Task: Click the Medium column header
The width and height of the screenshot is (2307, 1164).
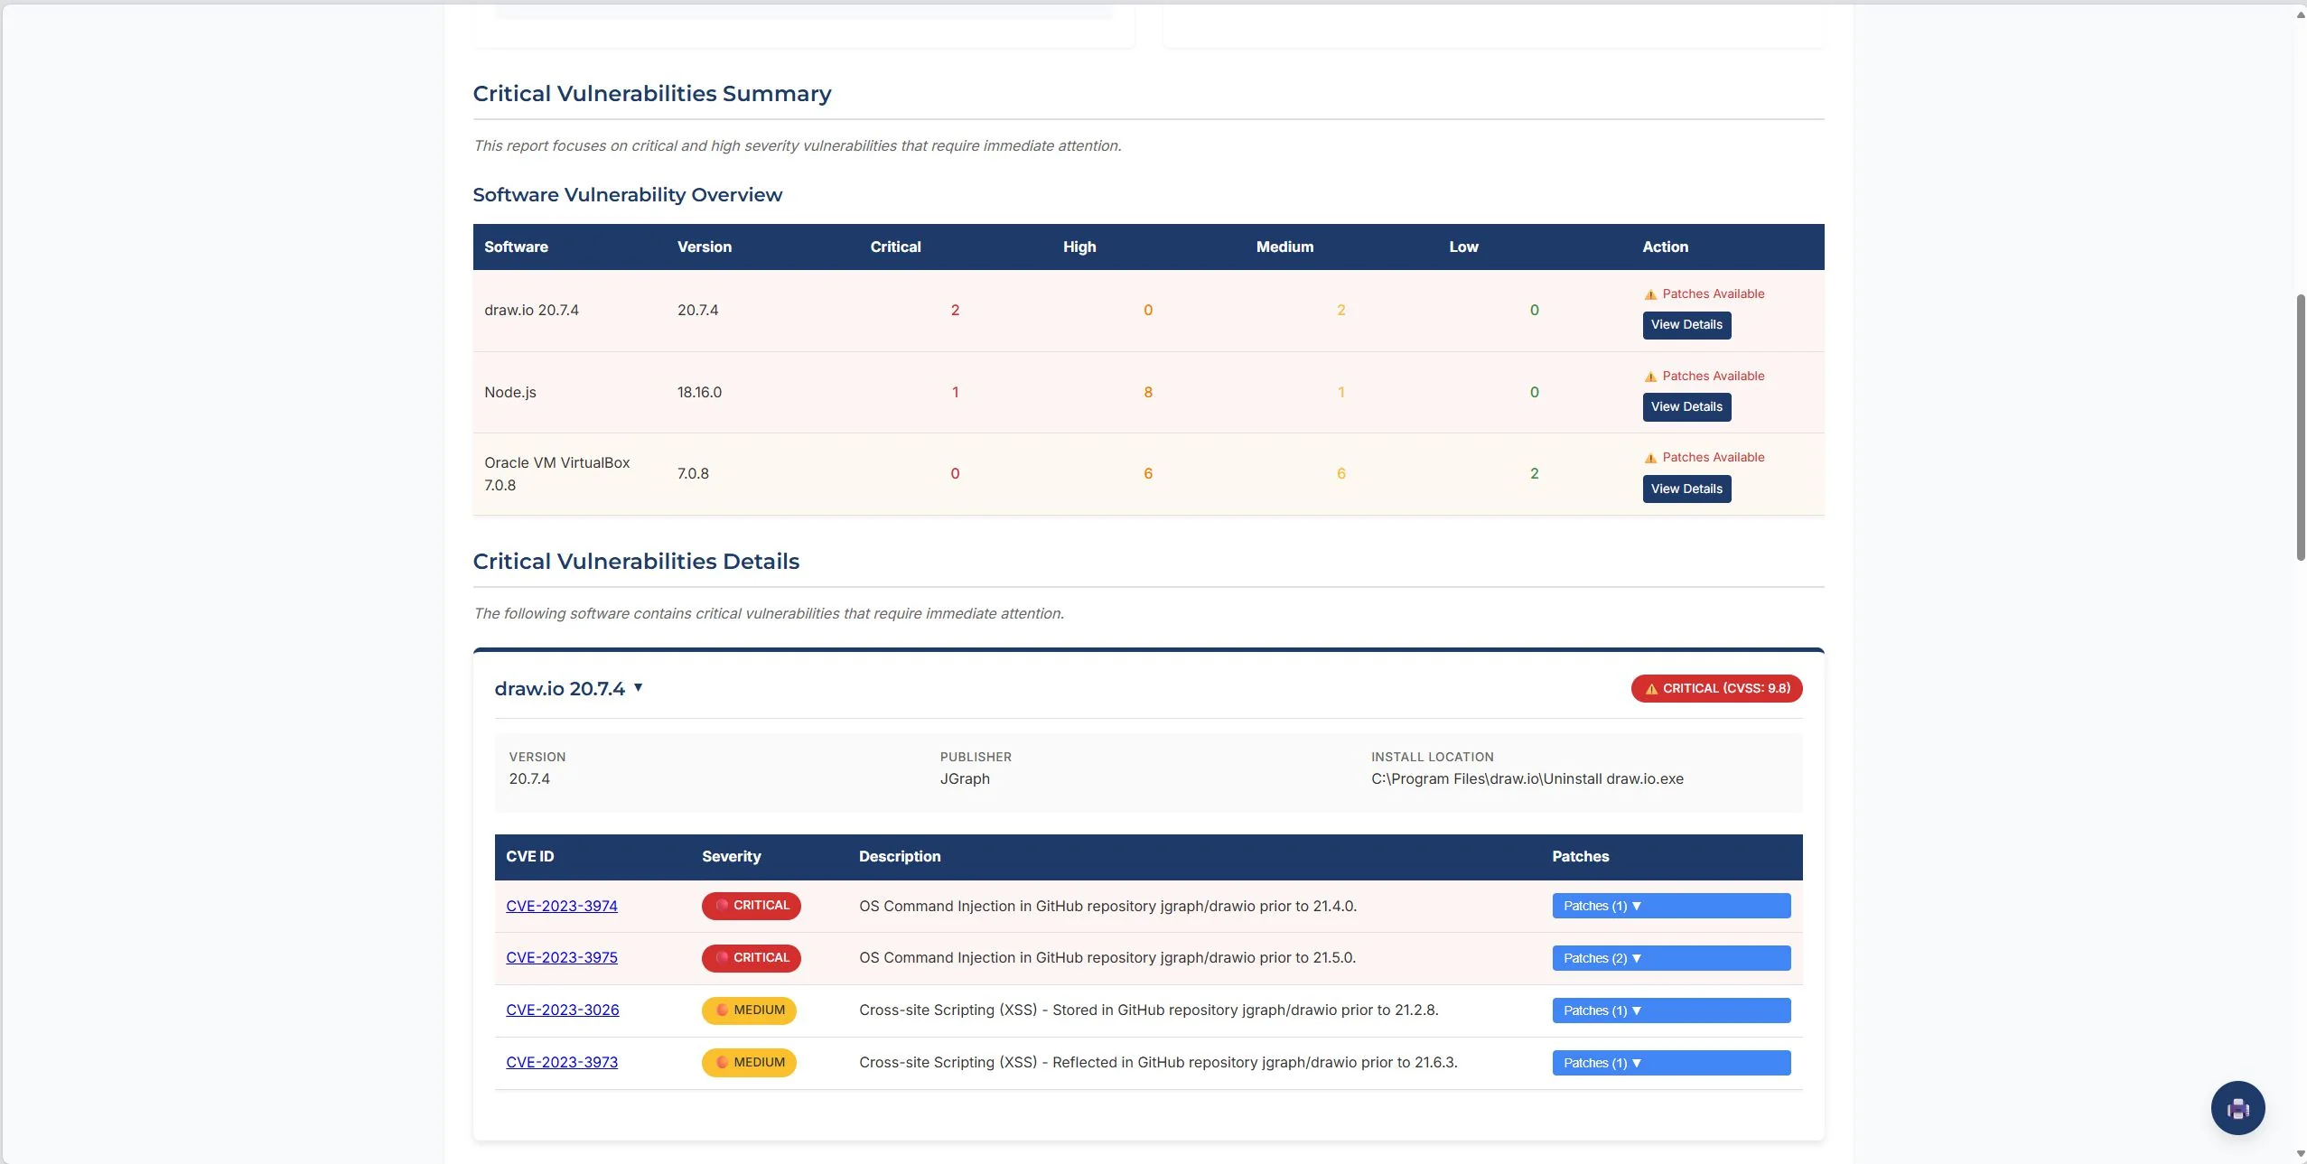Action: pyautogui.click(x=1284, y=247)
